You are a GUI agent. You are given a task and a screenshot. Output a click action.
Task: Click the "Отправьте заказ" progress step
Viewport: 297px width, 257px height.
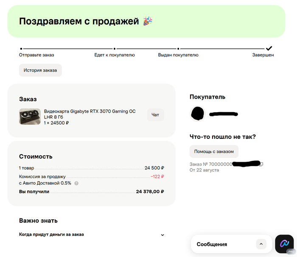pyautogui.click(x=36, y=55)
